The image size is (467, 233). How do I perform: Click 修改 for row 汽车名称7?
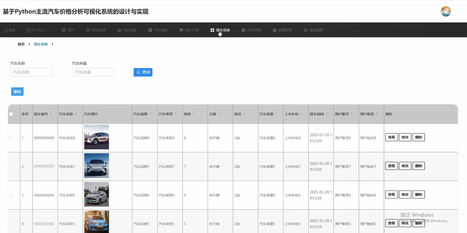click(x=405, y=166)
